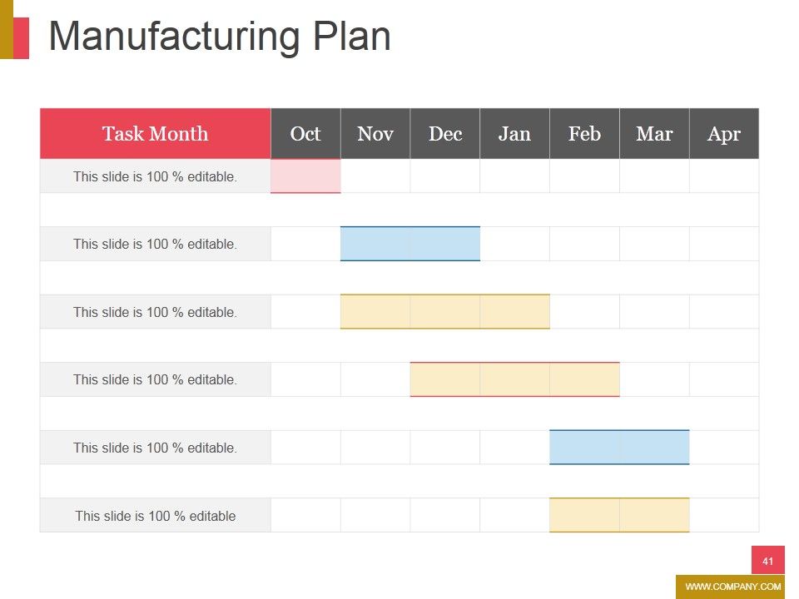Click the blue Nov–Dec timeline bar
This screenshot has height=599, width=799.
point(410,244)
